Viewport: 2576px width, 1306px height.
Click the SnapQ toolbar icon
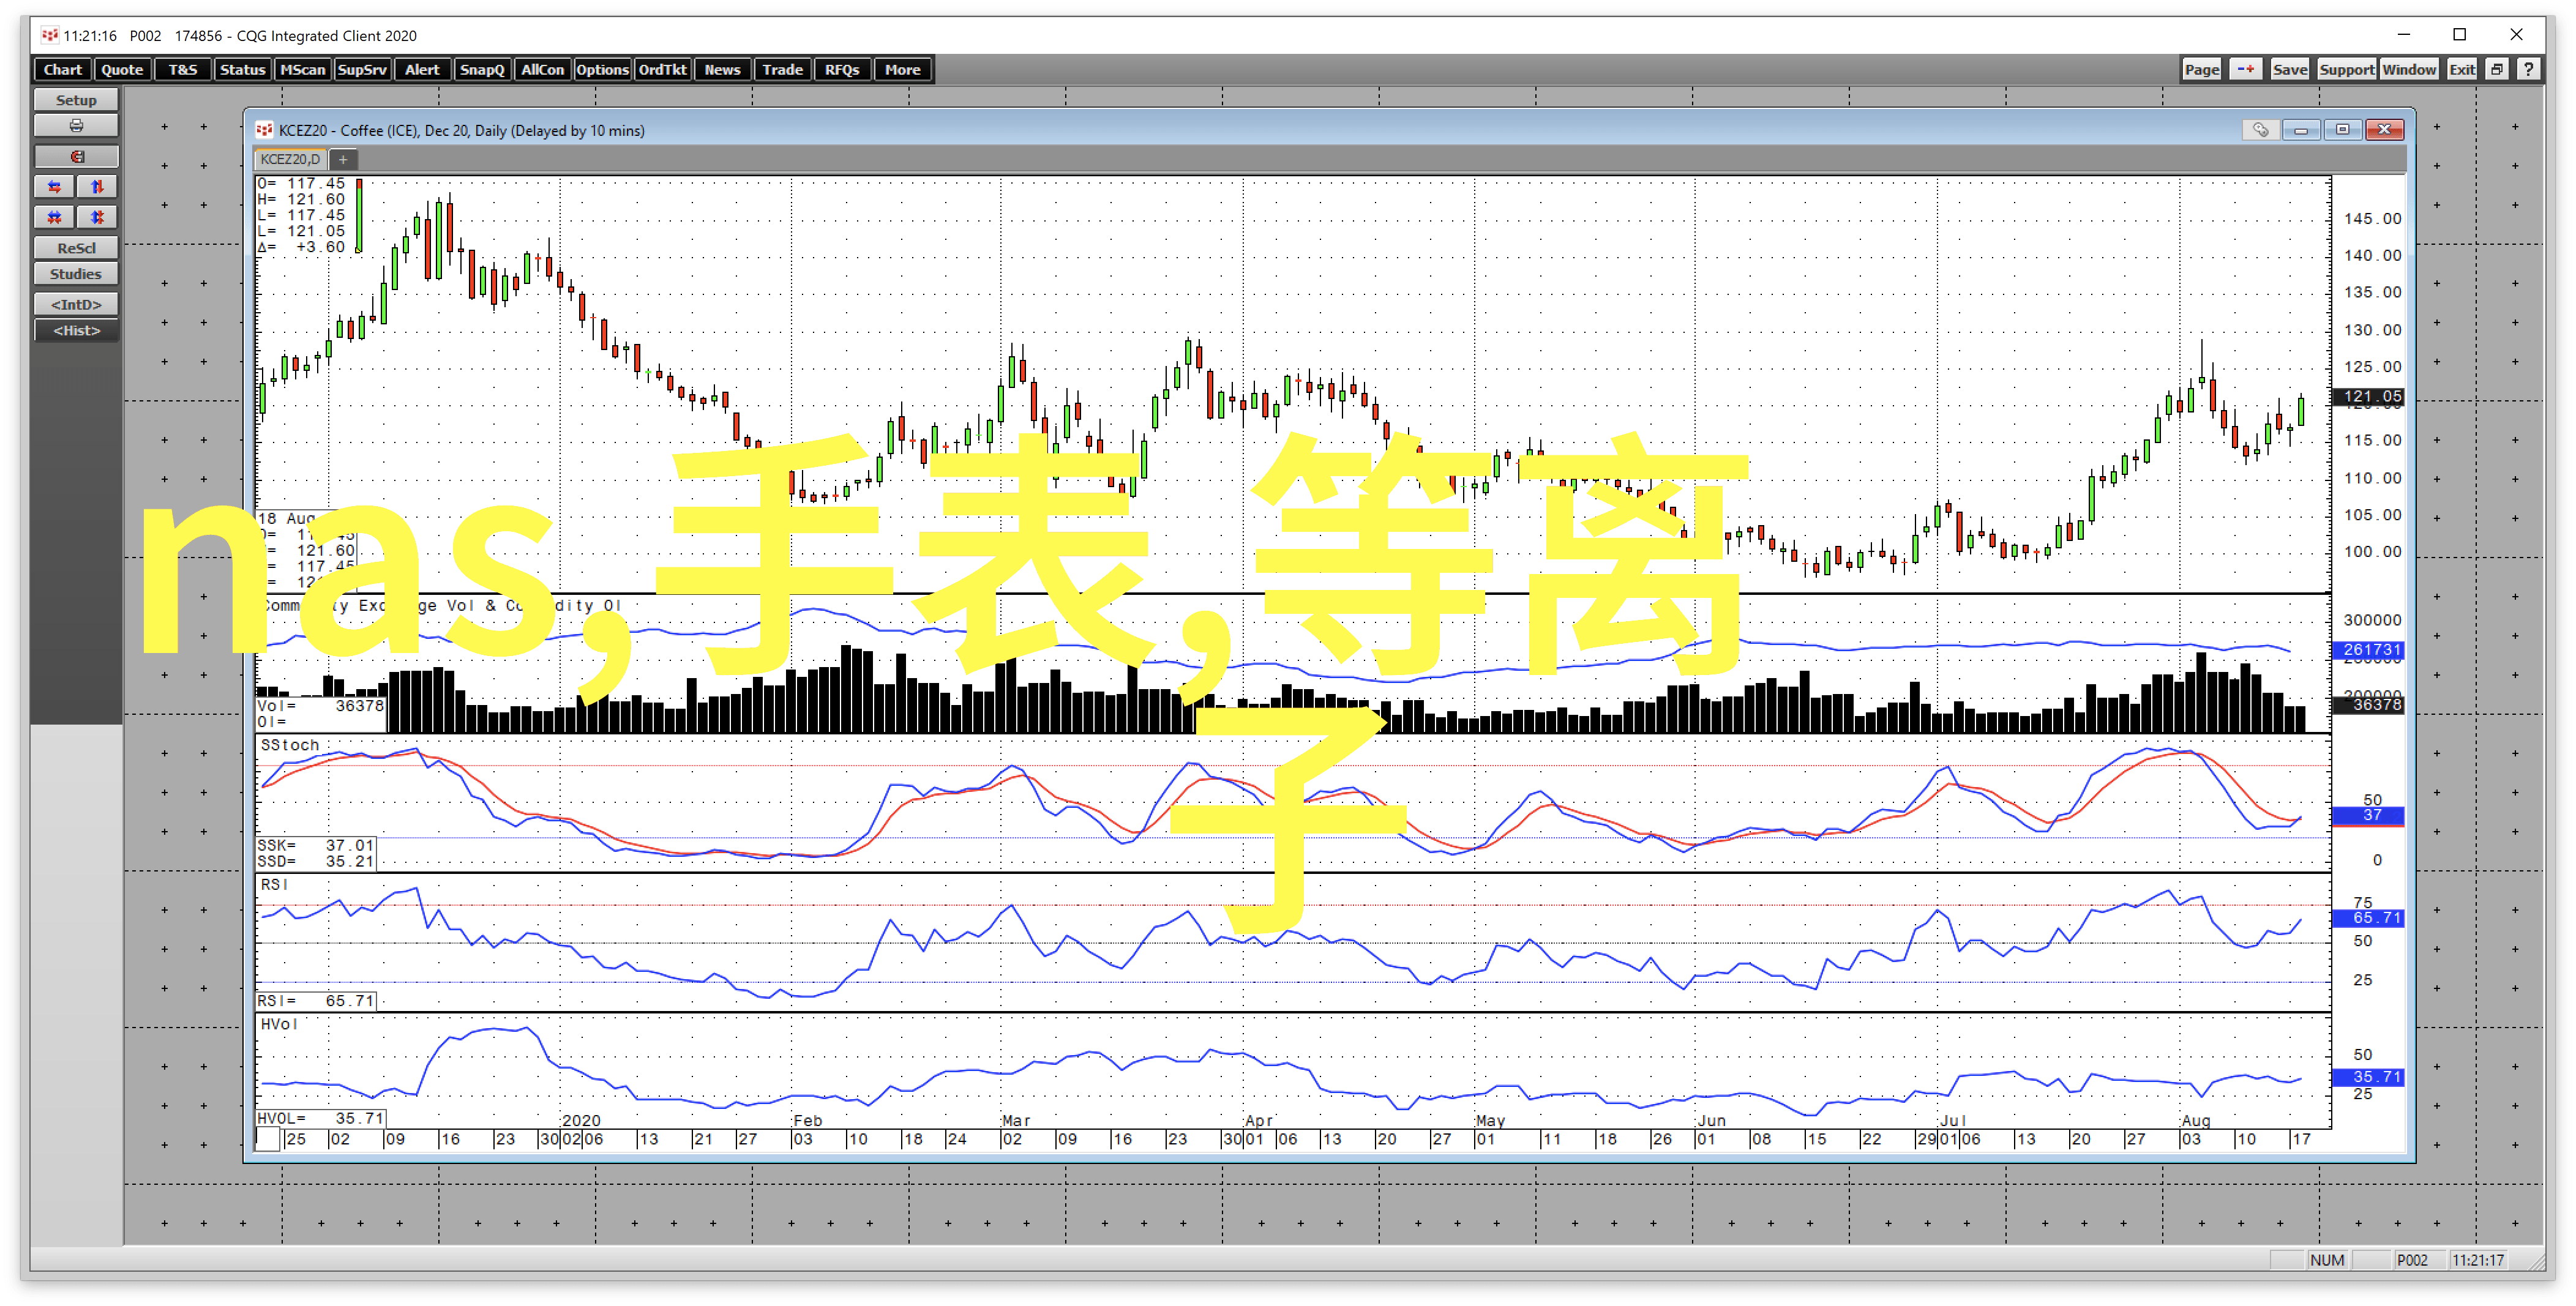pyautogui.click(x=482, y=69)
